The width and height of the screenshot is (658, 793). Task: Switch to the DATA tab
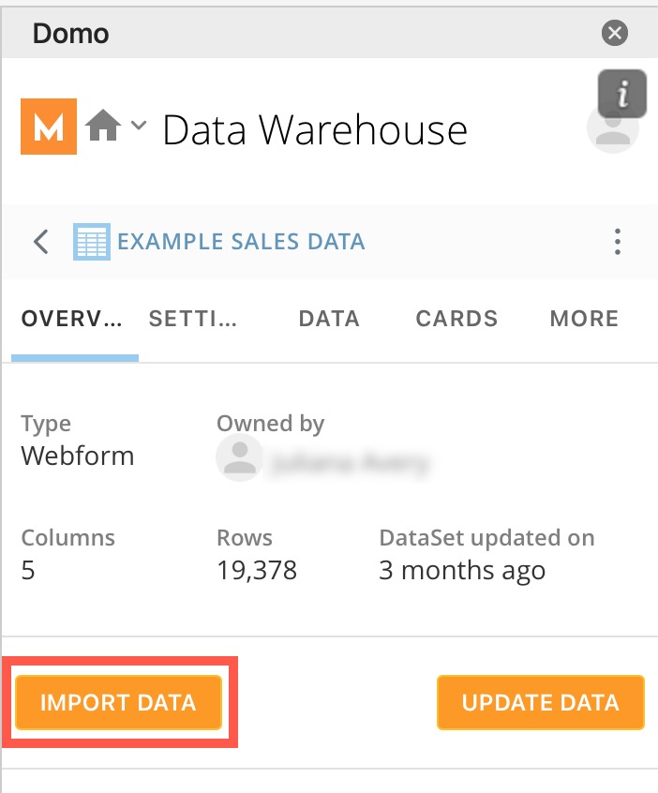point(329,319)
